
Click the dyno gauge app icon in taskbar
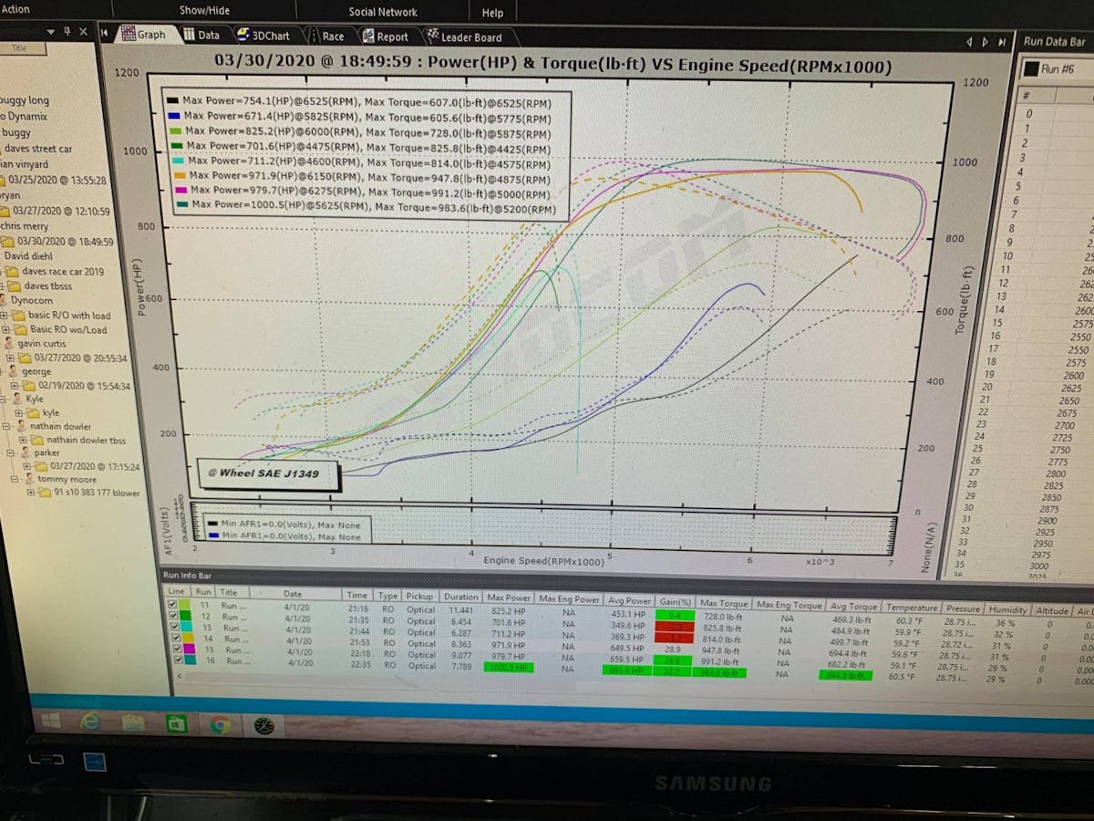263,726
